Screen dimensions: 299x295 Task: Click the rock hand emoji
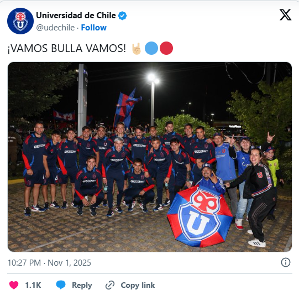[x=137, y=49]
